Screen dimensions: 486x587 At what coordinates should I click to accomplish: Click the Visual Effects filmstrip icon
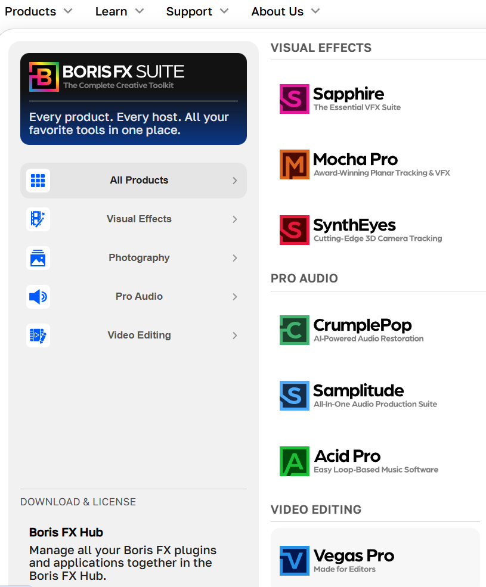pyautogui.click(x=38, y=219)
